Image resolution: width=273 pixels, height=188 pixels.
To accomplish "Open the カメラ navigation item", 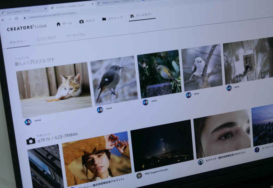I will pyautogui.click(x=87, y=21).
